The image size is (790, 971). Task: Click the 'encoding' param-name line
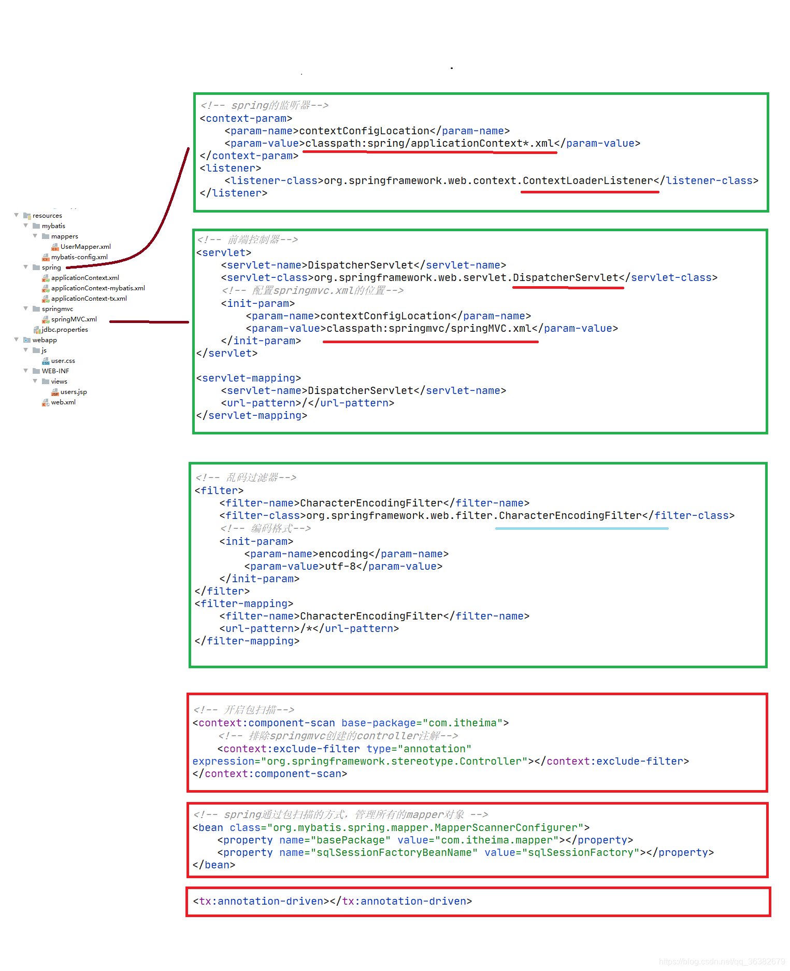(347, 554)
